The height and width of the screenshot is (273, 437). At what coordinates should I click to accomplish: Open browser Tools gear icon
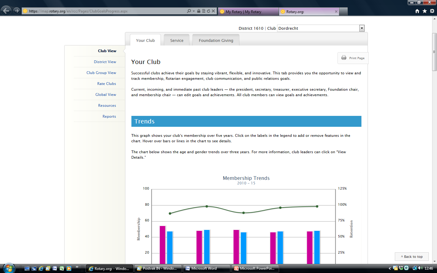click(432, 11)
